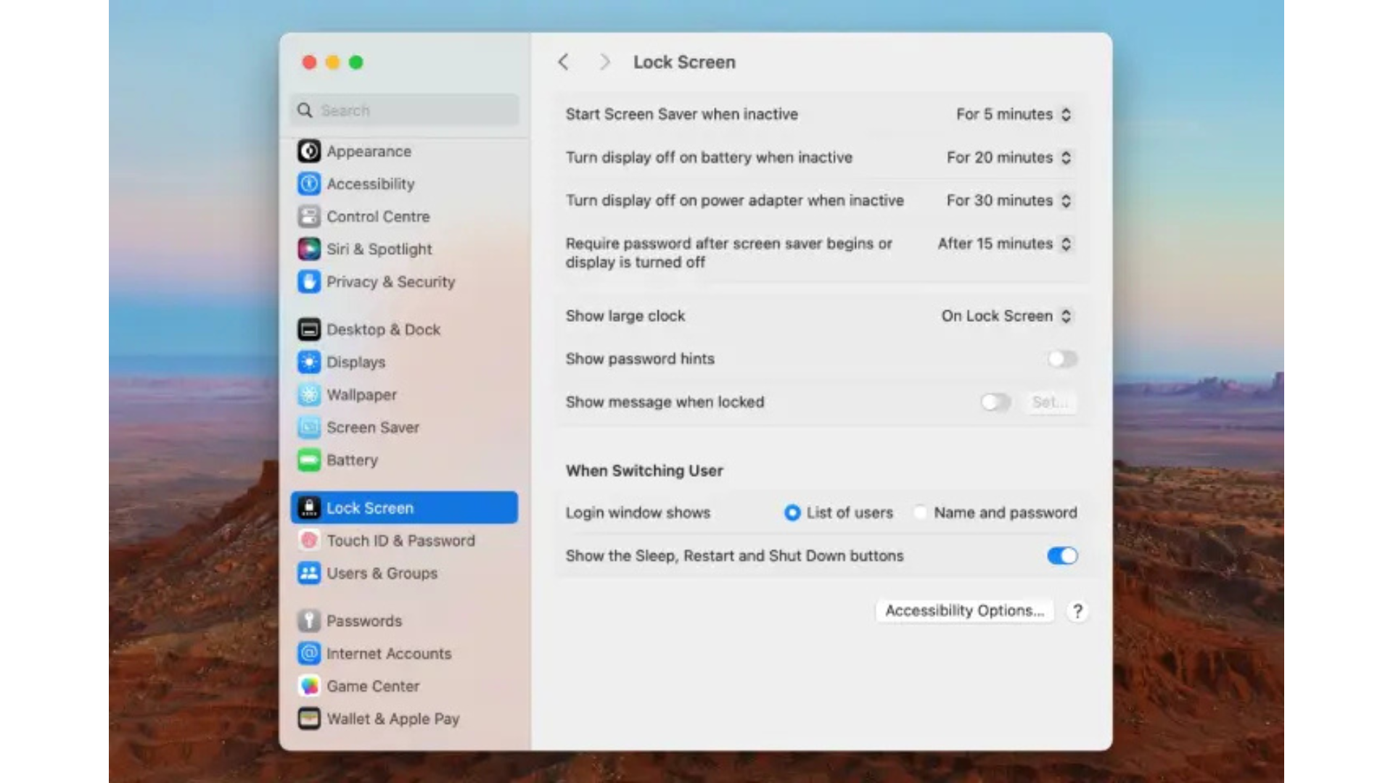1393x783 pixels.
Task: Click the Accessibility Options... button
Action: coord(964,611)
